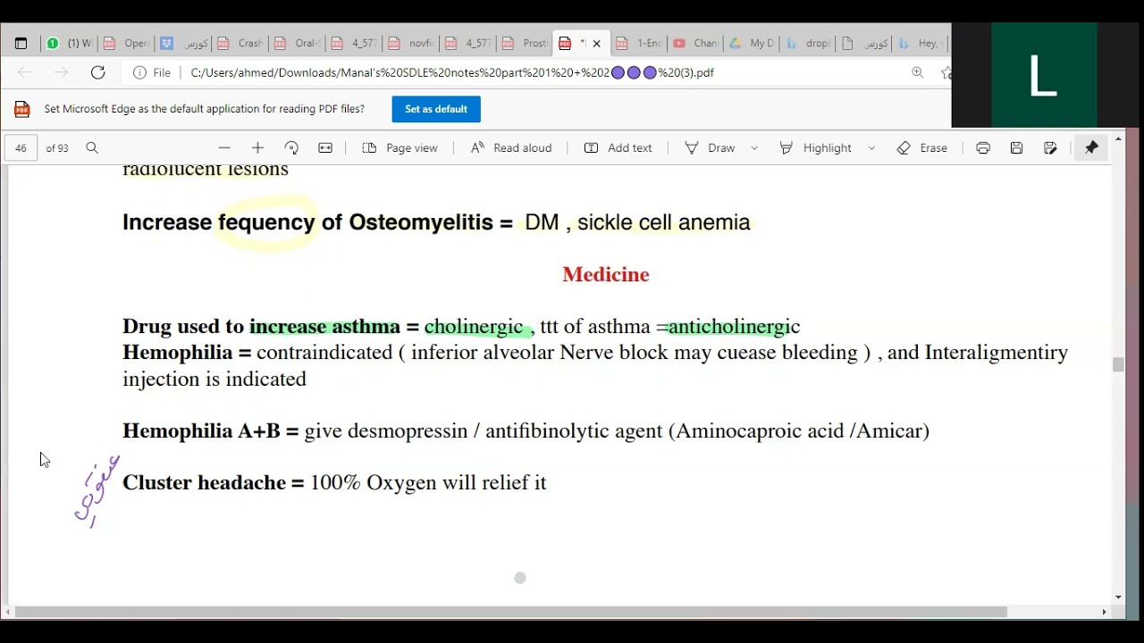Image resolution: width=1144 pixels, height=643 pixels.
Task: Print the PDF document
Action: 983,148
